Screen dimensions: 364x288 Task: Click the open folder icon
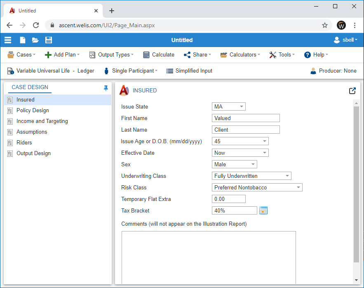pos(35,40)
